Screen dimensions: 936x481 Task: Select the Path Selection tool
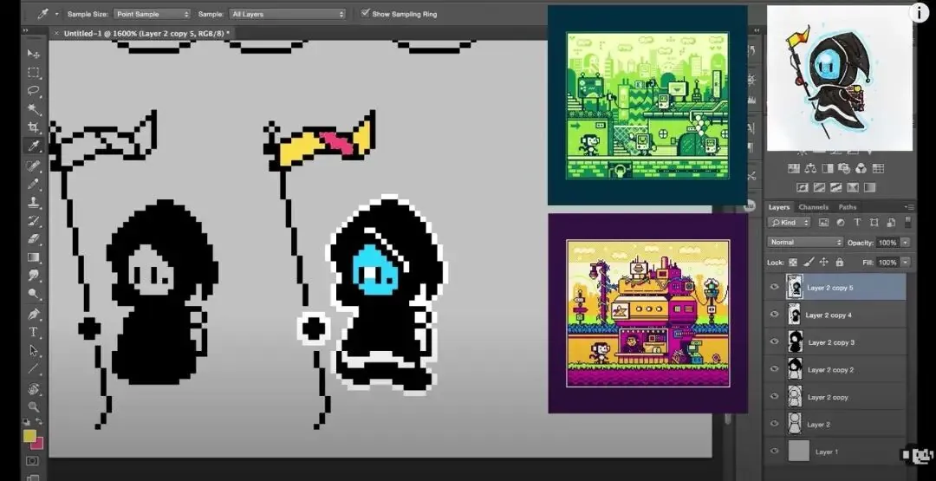34,351
